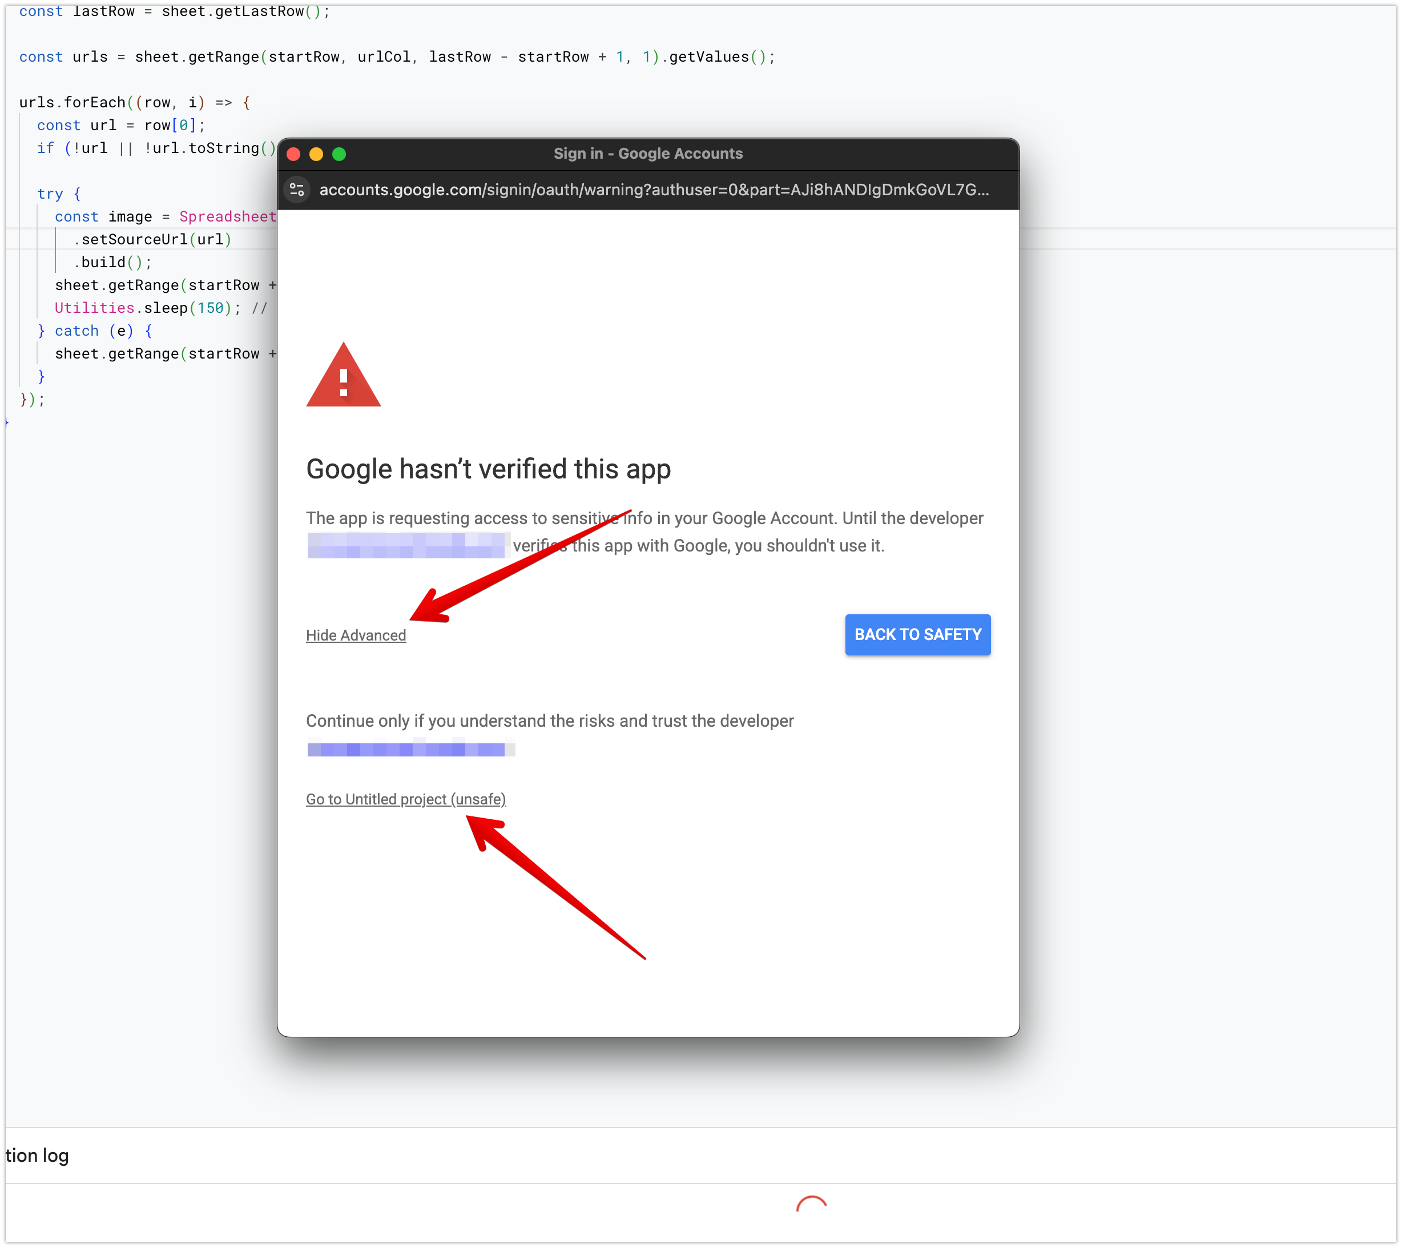Click the 'const url = row[0];' code line
This screenshot has height=1248, width=1402.
120,125
